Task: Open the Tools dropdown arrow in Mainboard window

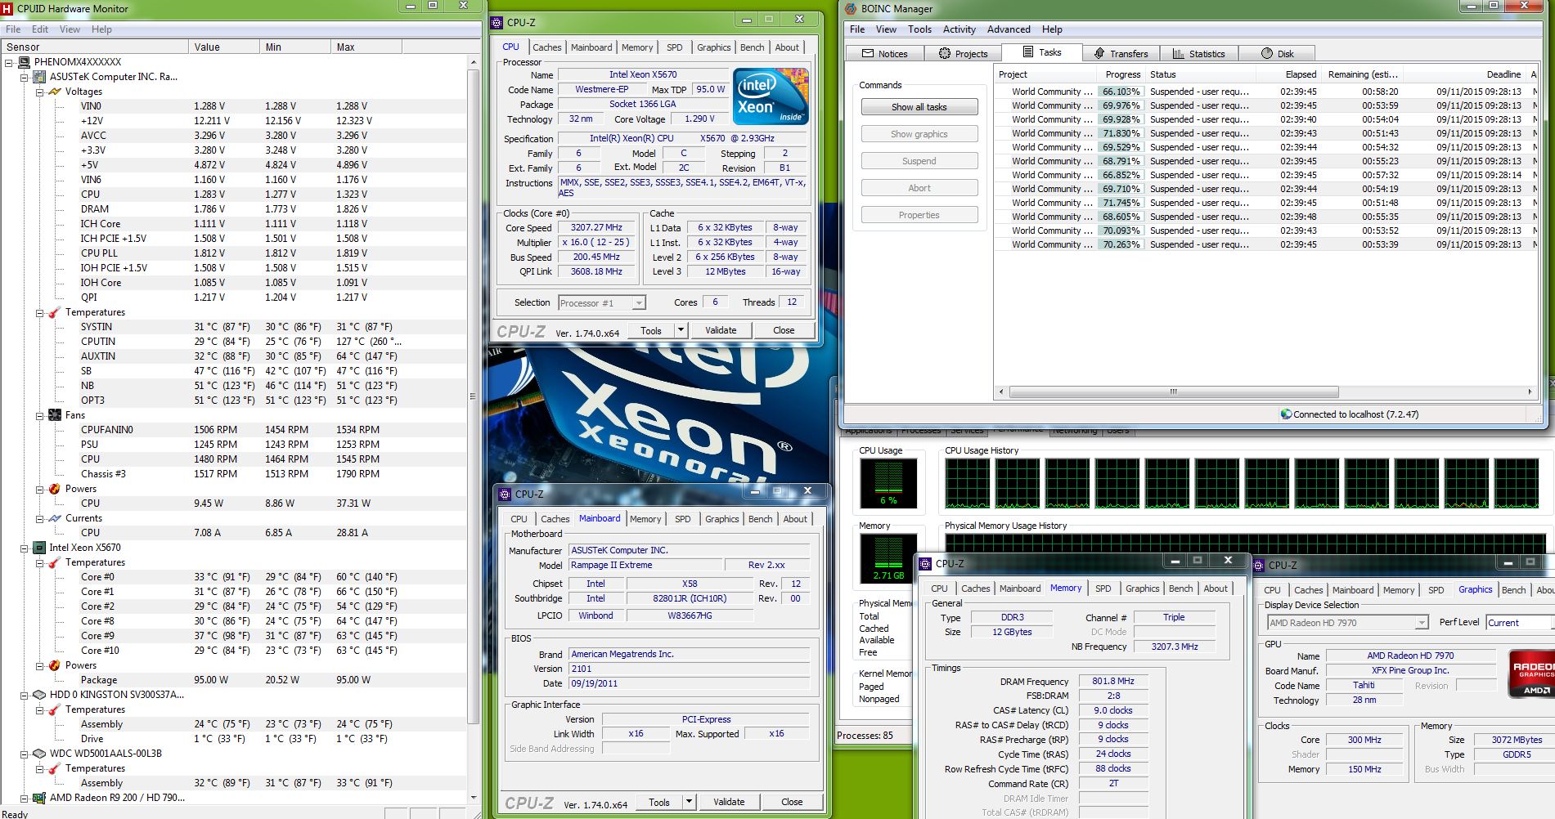Action: point(689,802)
